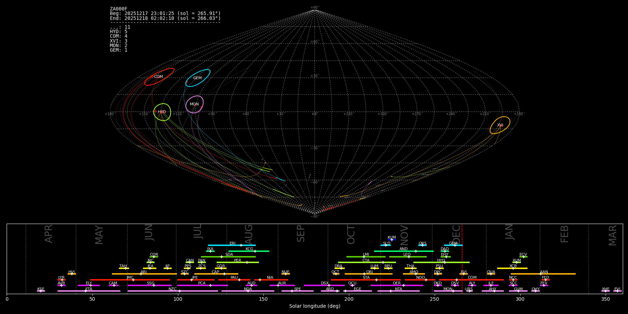628x314 pixels.
Task: Select the LEO shower label in timeline
Action: pos(407,254)
